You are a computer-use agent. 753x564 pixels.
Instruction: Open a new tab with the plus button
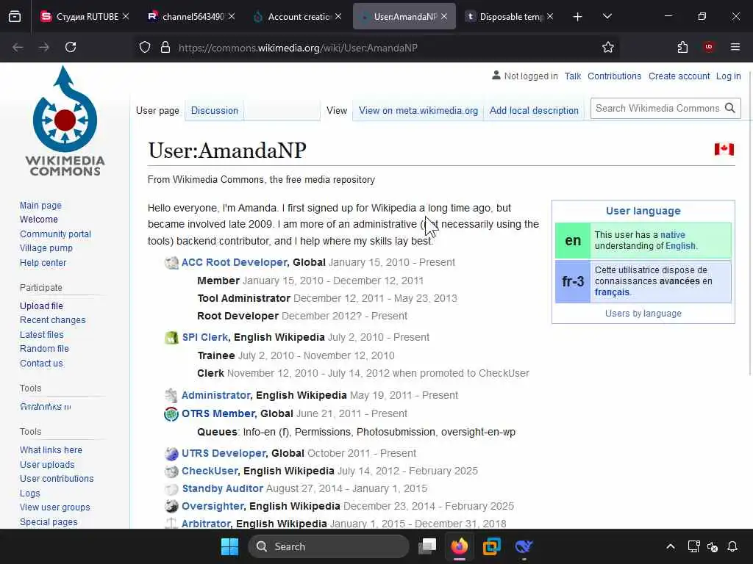click(x=577, y=17)
